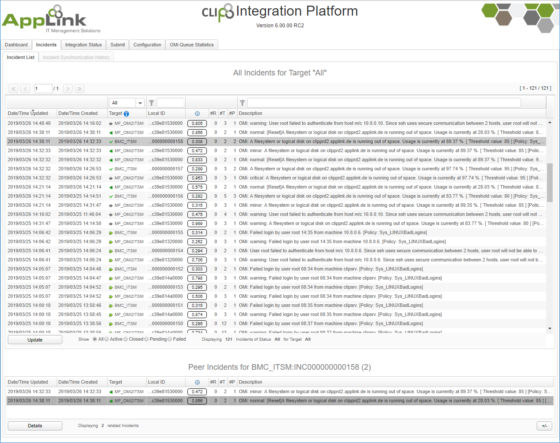Screen dimensions: 560x443
Task: Click status arrow icon in 14:48:48 row
Action: coord(111,124)
